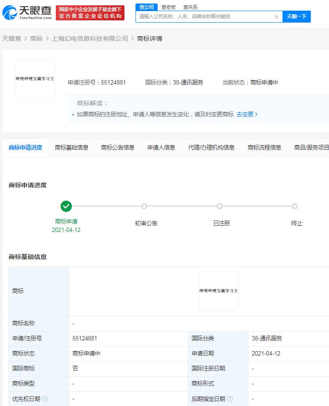Switch to the 查公司 search tab

point(147,7)
